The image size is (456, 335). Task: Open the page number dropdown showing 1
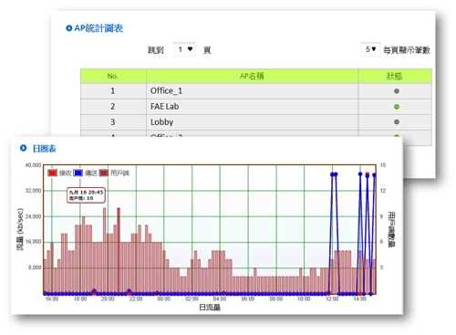point(184,49)
